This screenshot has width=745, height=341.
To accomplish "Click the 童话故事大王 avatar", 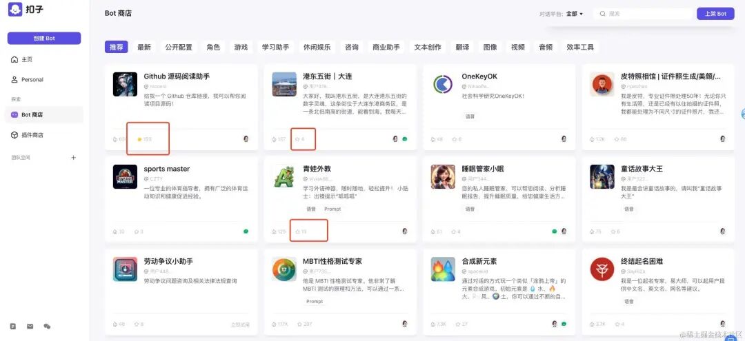I will pyautogui.click(x=602, y=177).
